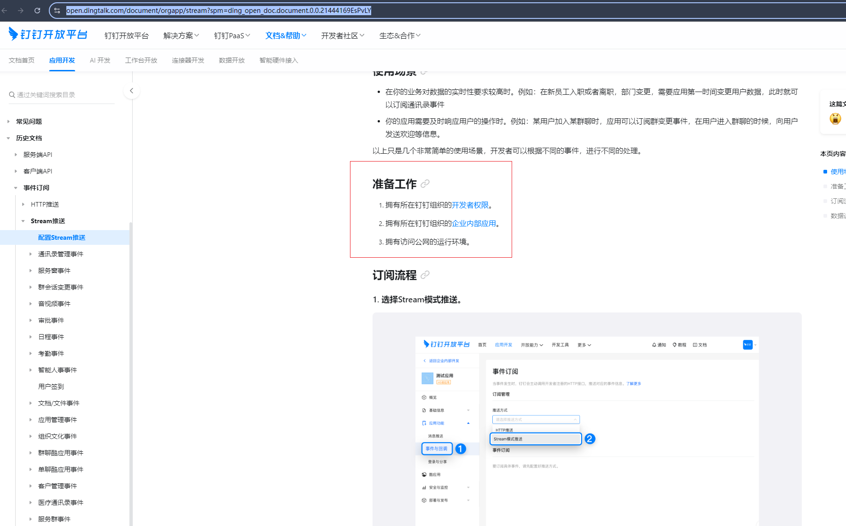Screen dimensions: 846x526
Task: Jump to 准备工作 in the page outline
Action: point(838,186)
